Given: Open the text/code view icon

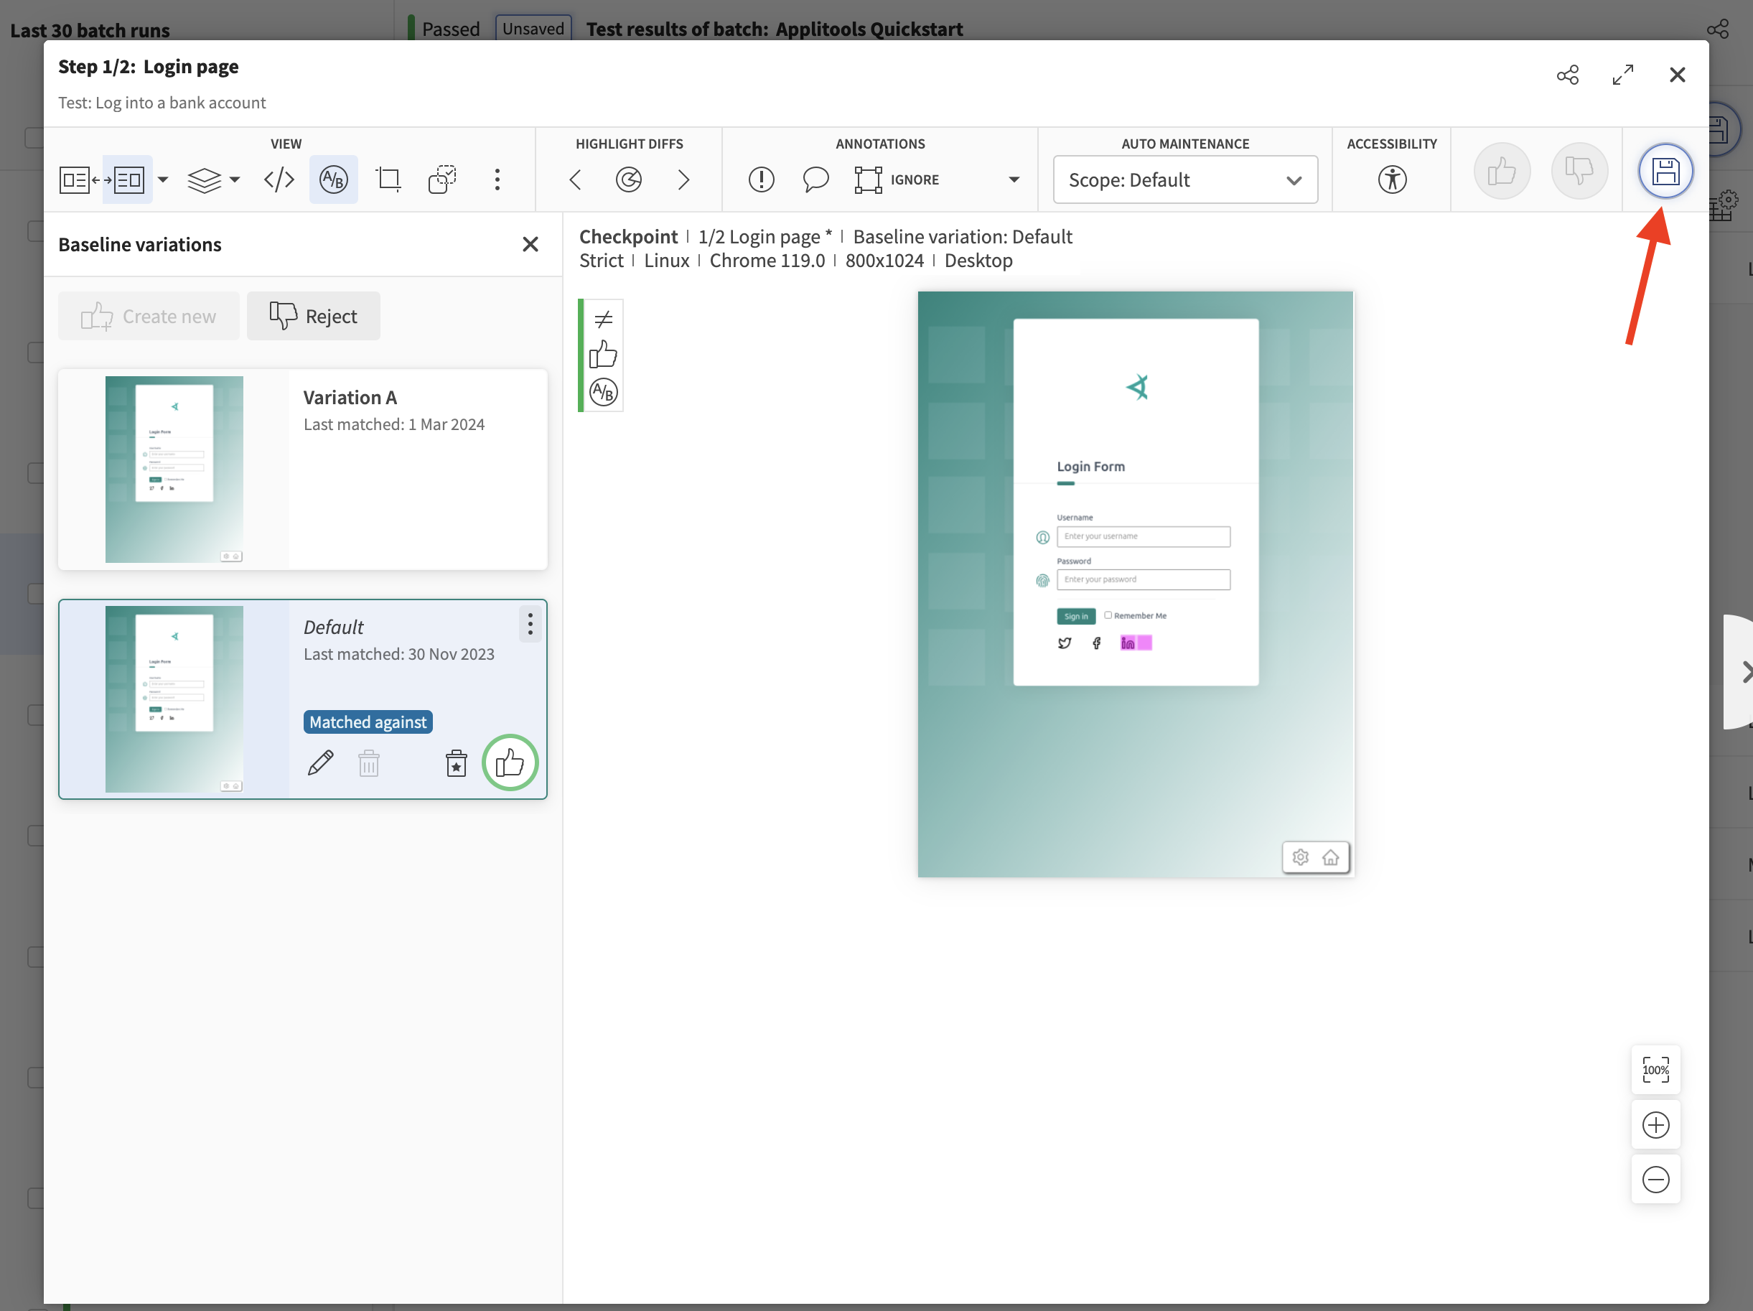Looking at the screenshot, I should click(x=279, y=180).
